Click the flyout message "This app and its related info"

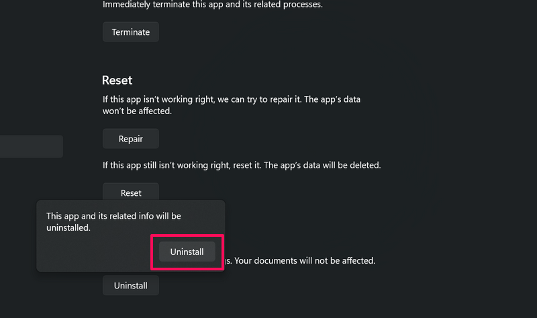click(x=113, y=217)
